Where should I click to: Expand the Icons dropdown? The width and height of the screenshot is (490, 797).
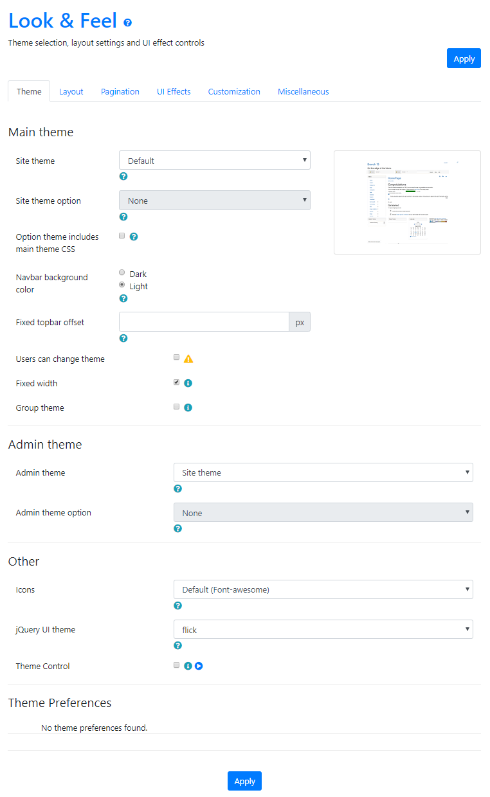coord(323,589)
